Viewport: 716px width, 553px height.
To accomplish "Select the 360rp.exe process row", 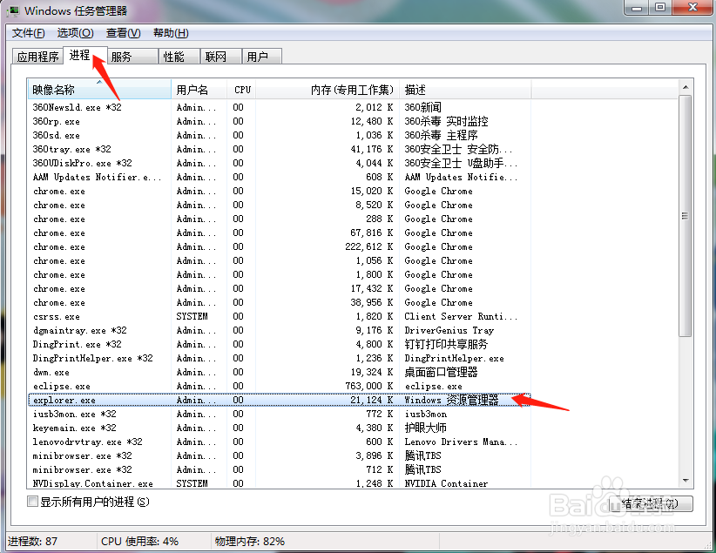I will click(280, 121).
